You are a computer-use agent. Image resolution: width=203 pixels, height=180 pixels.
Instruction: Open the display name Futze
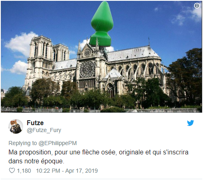point(35,123)
